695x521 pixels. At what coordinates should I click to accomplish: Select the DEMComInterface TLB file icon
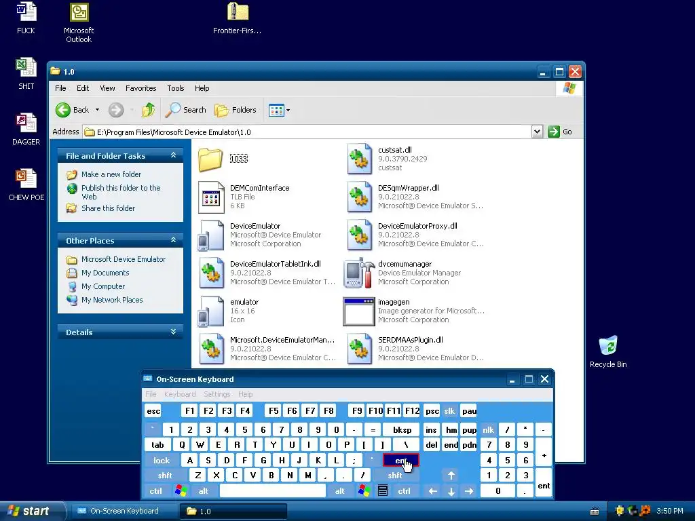pos(211,197)
